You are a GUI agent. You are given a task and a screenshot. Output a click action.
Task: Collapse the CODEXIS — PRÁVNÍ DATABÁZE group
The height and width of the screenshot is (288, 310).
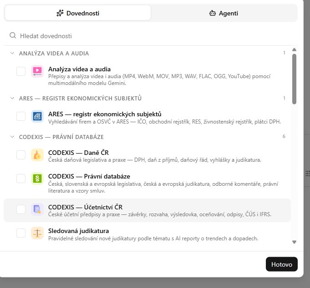tap(12, 137)
